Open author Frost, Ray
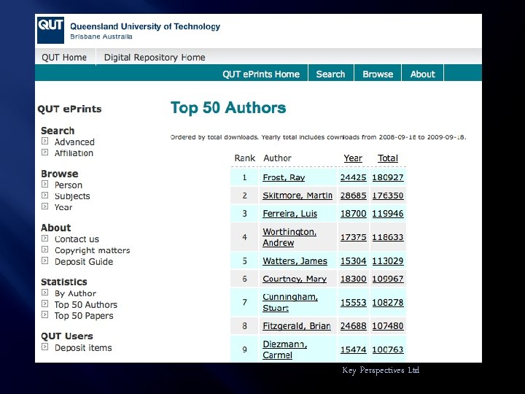The height and width of the screenshot is (394, 525). [x=284, y=177]
